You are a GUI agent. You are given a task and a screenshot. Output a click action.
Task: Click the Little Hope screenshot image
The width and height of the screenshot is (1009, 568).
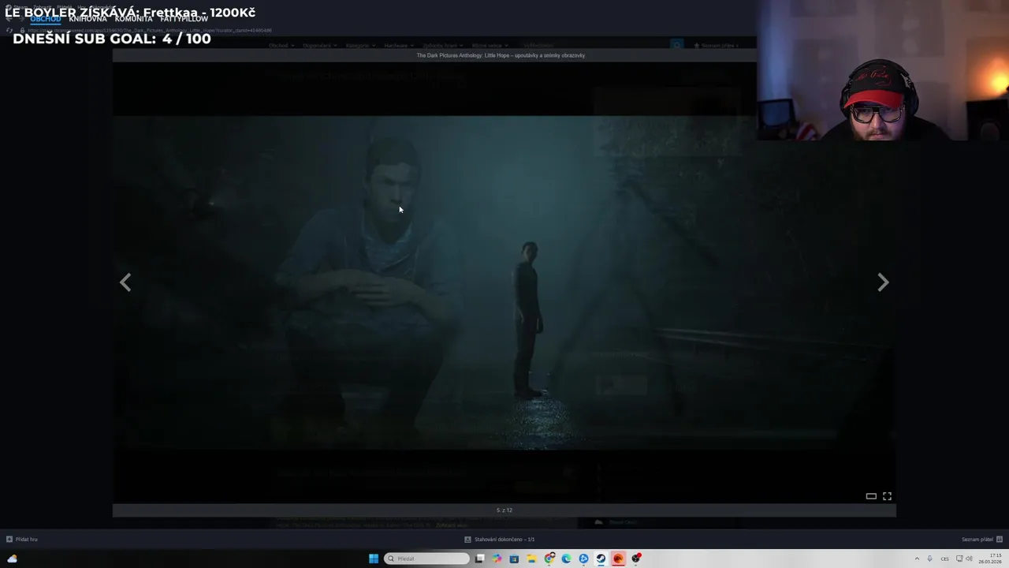504,282
